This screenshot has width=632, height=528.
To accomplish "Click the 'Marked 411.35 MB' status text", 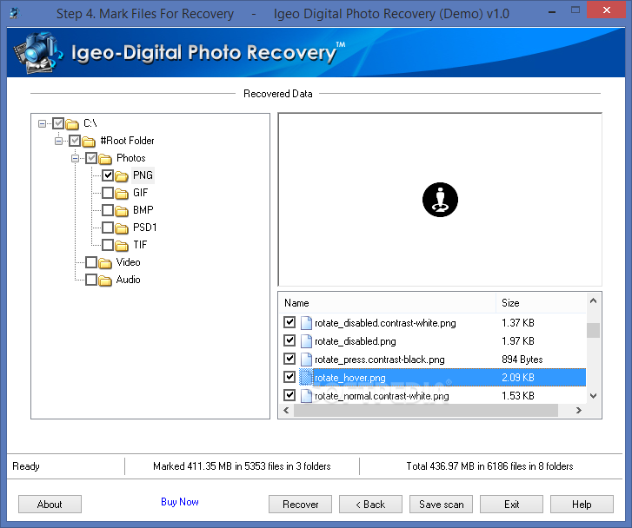I will (242, 466).
